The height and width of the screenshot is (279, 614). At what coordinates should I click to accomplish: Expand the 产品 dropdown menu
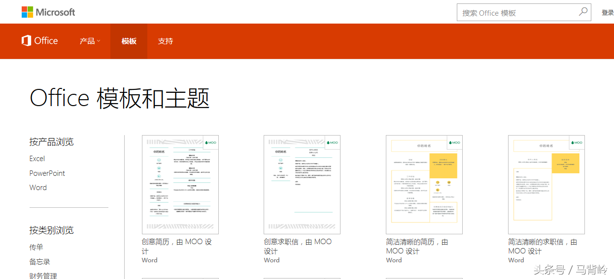coord(90,41)
